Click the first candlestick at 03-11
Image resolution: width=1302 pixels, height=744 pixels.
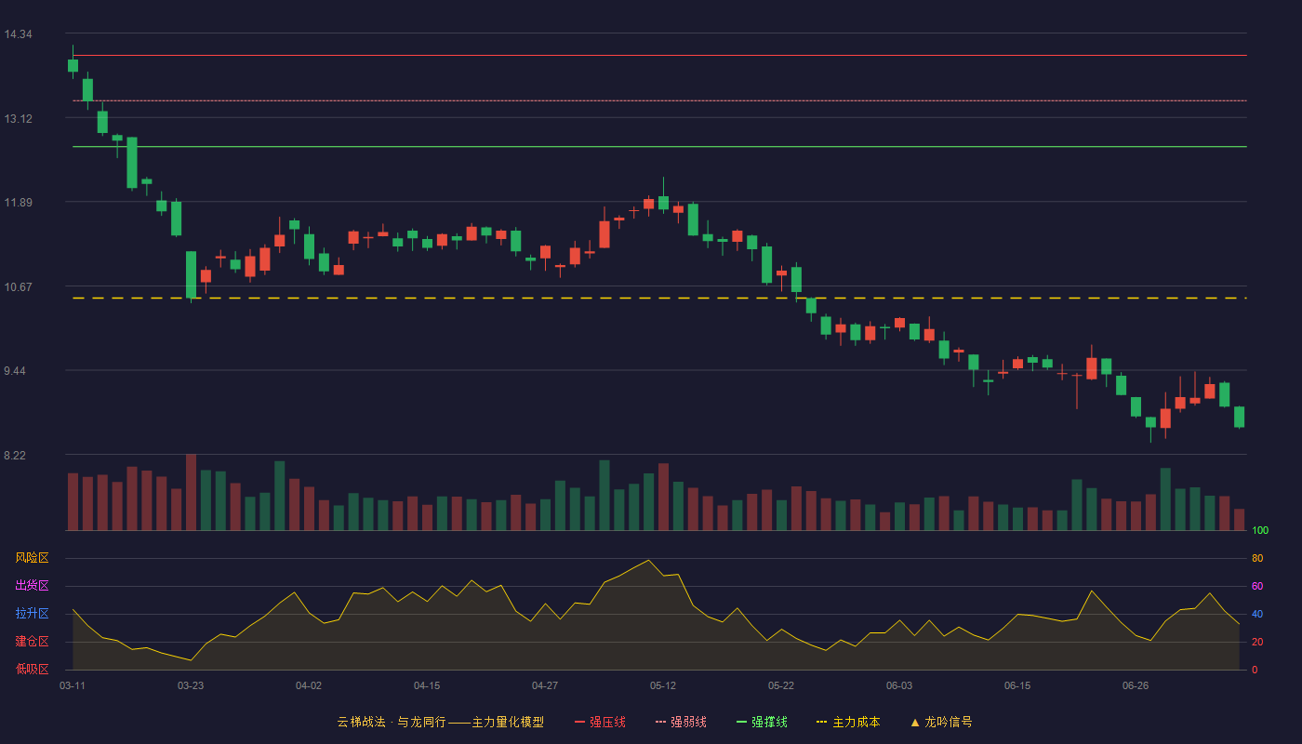(x=73, y=65)
